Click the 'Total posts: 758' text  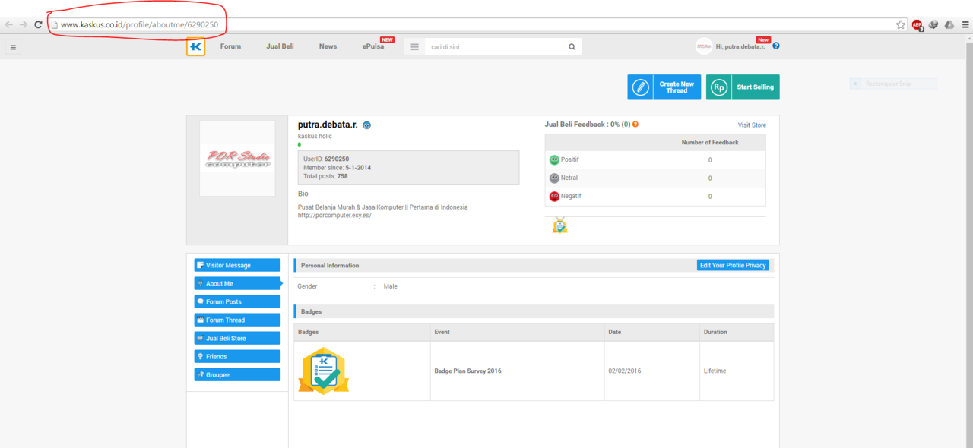[x=325, y=176]
